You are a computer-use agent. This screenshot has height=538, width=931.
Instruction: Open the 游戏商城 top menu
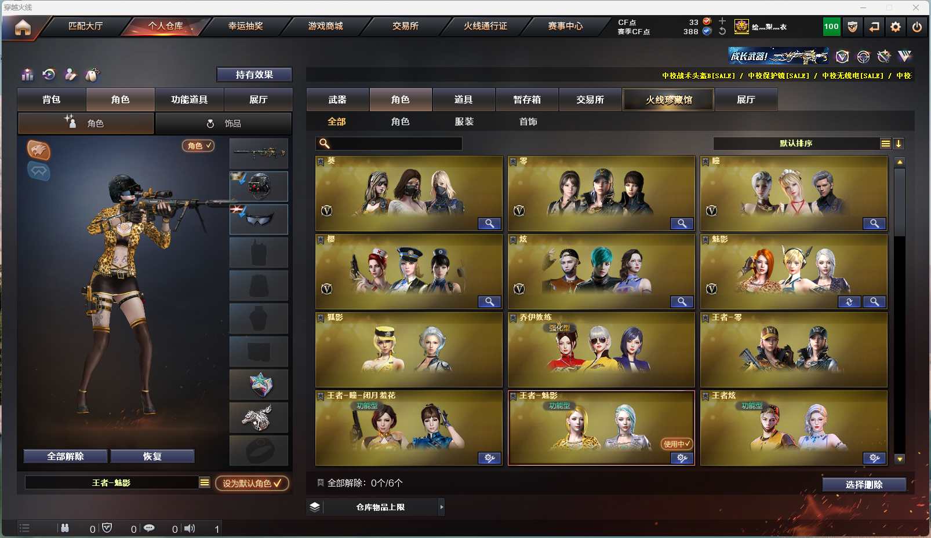coord(325,26)
